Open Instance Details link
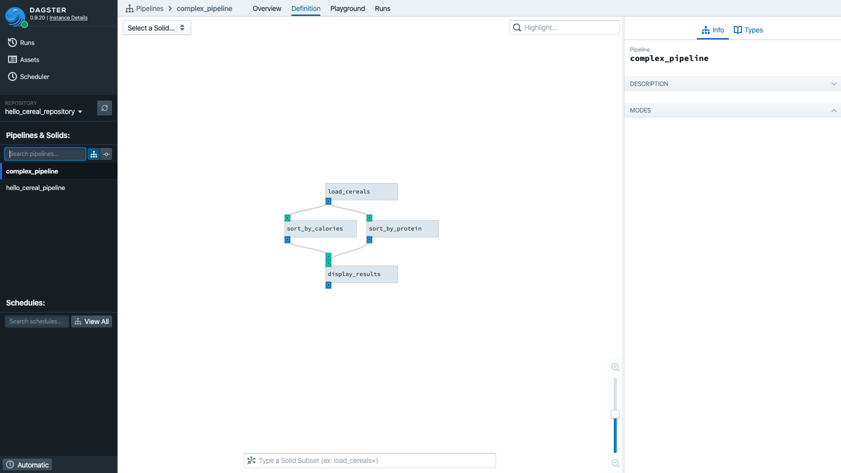Image resolution: width=841 pixels, height=473 pixels. coord(69,17)
